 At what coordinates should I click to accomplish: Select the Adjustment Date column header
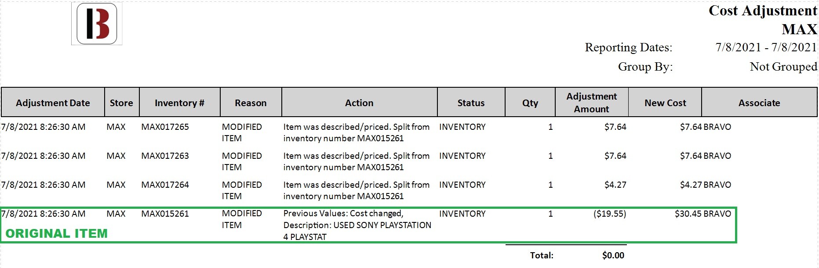point(53,103)
